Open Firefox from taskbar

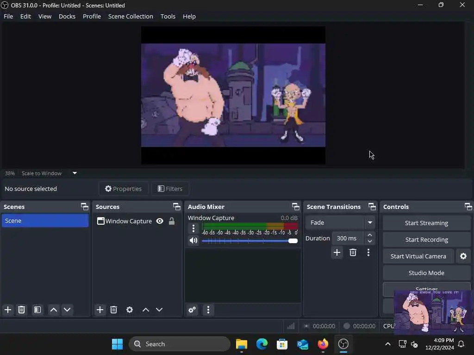pos(323,344)
